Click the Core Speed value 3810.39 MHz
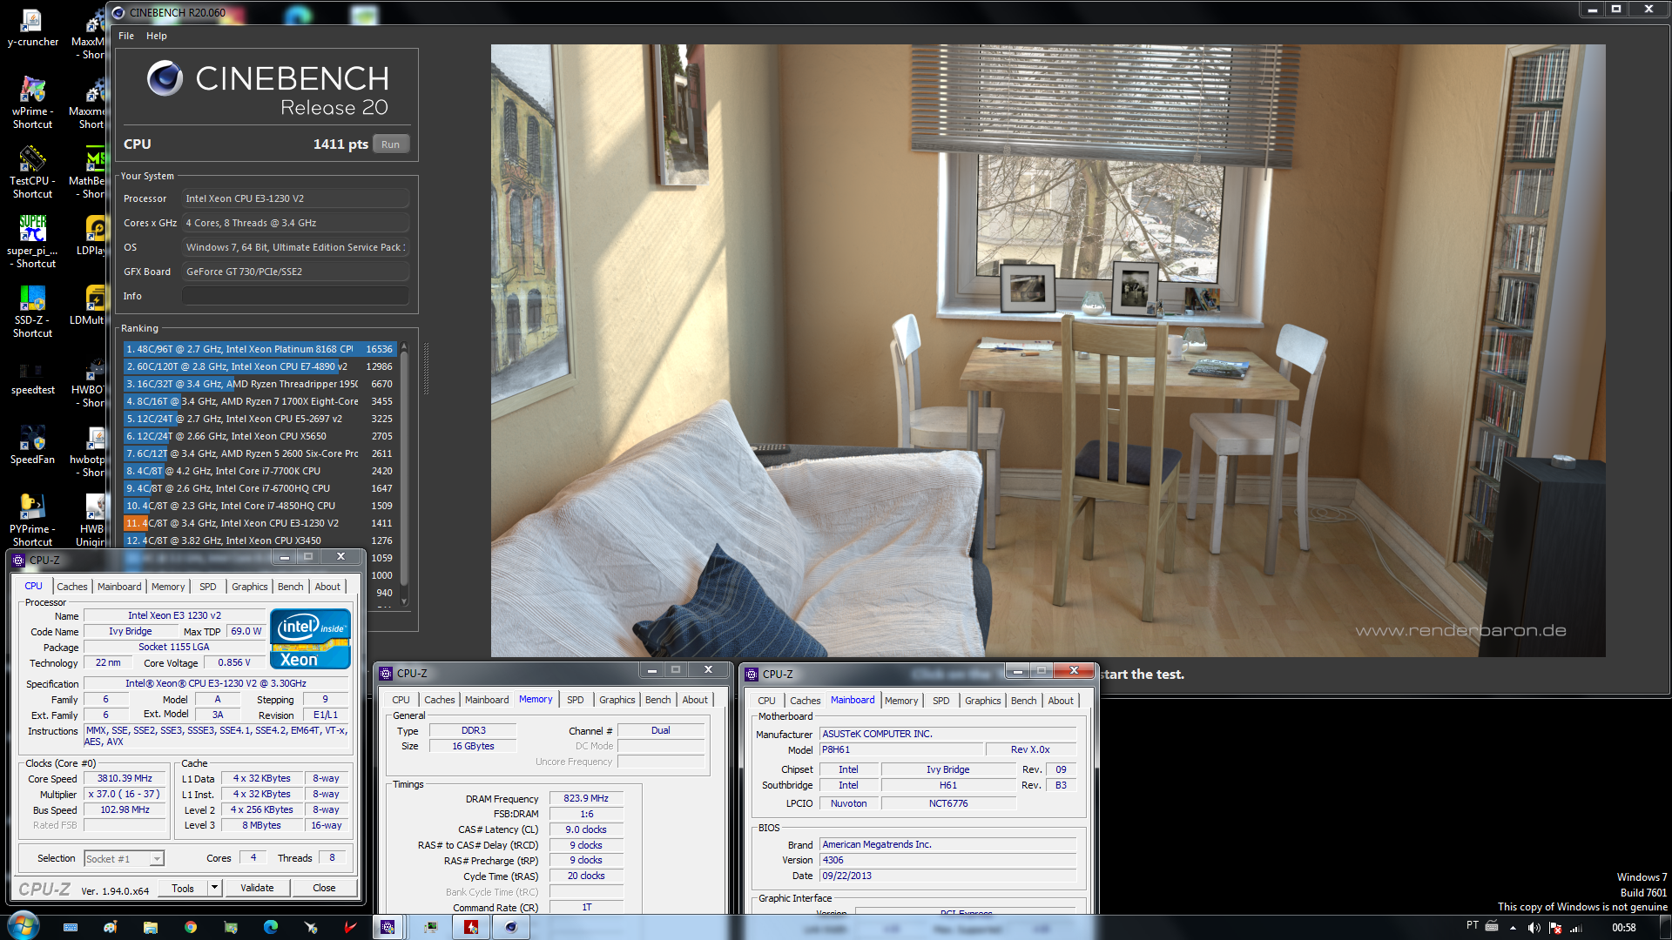The width and height of the screenshot is (1672, 940). pos(125,779)
